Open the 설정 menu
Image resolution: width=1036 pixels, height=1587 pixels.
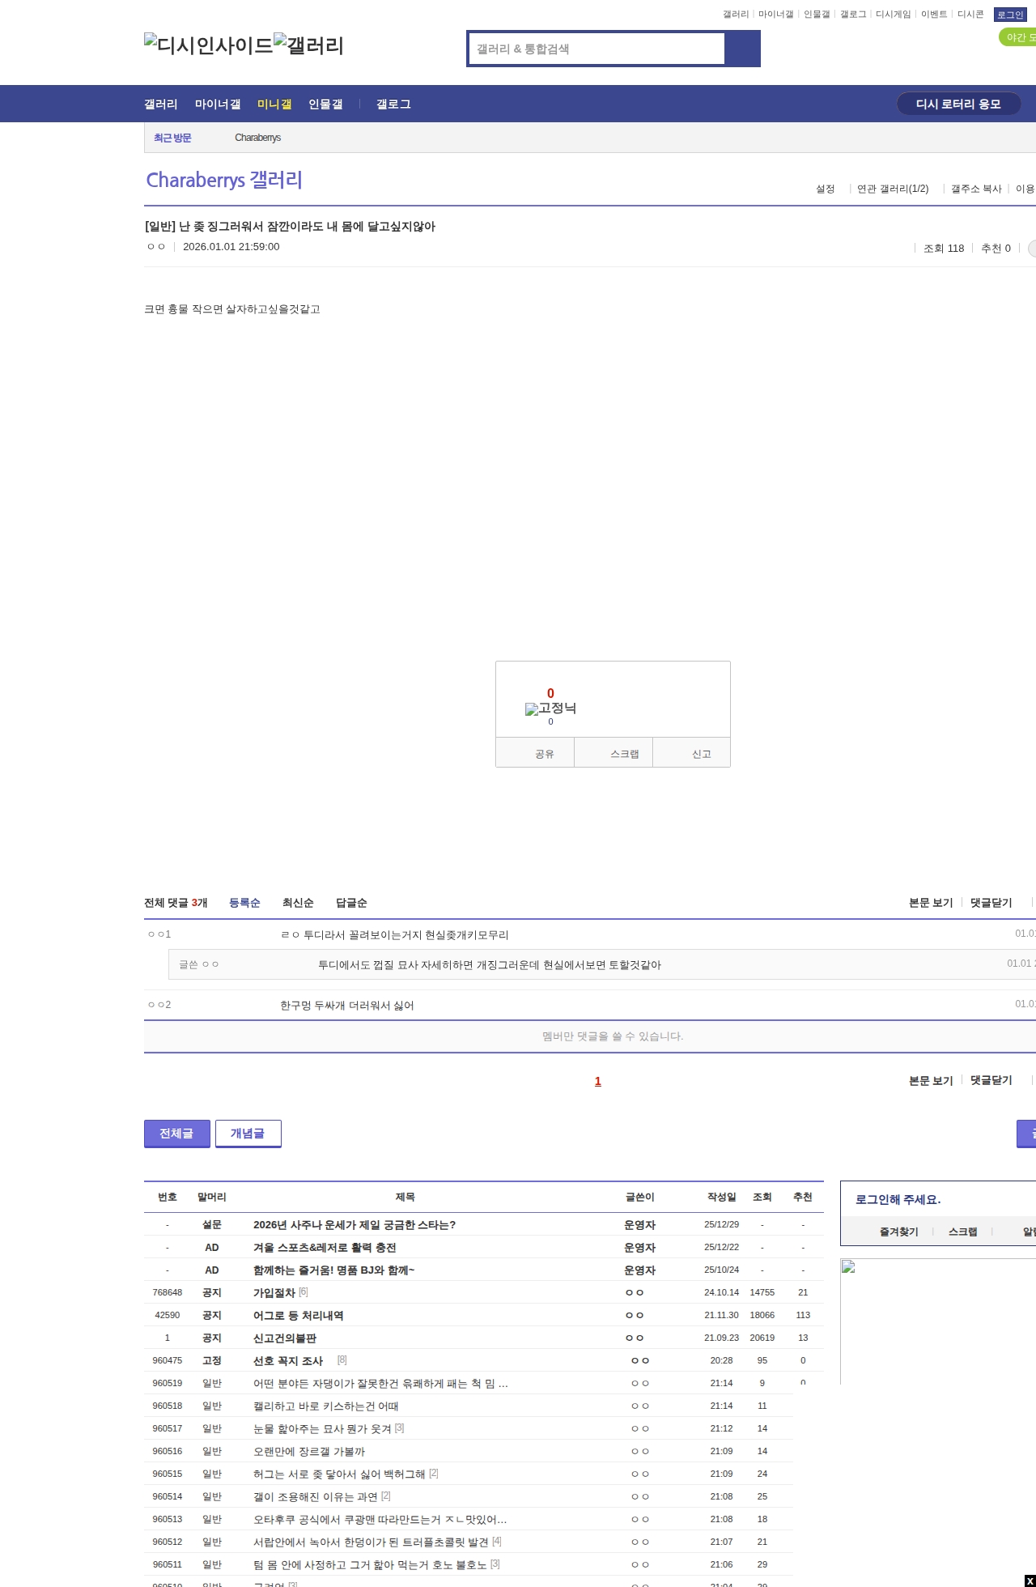(x=825, y=189)
